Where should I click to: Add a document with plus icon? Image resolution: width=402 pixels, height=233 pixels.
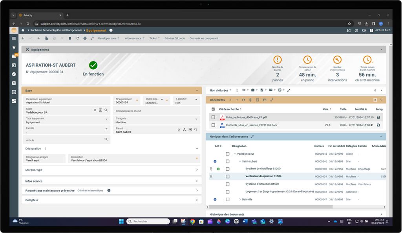pos(237,100)
